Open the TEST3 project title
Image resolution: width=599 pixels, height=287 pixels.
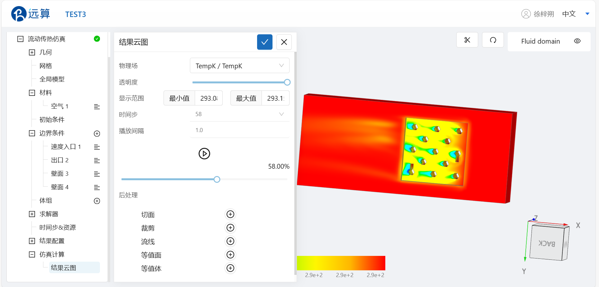coord(76,14)
